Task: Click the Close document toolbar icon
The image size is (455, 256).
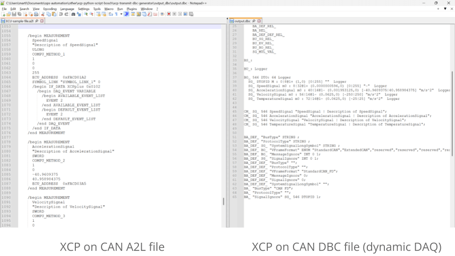Action: click(x=25, y=14)
